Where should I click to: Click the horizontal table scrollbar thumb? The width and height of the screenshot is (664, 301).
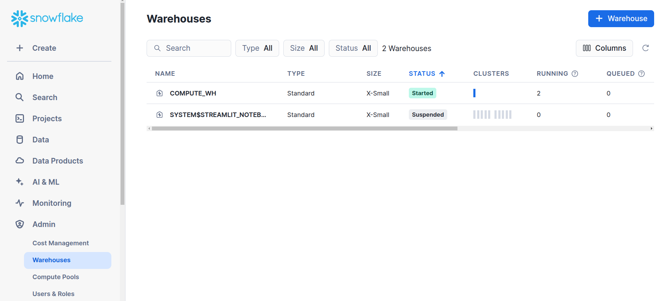coord(305,129)
